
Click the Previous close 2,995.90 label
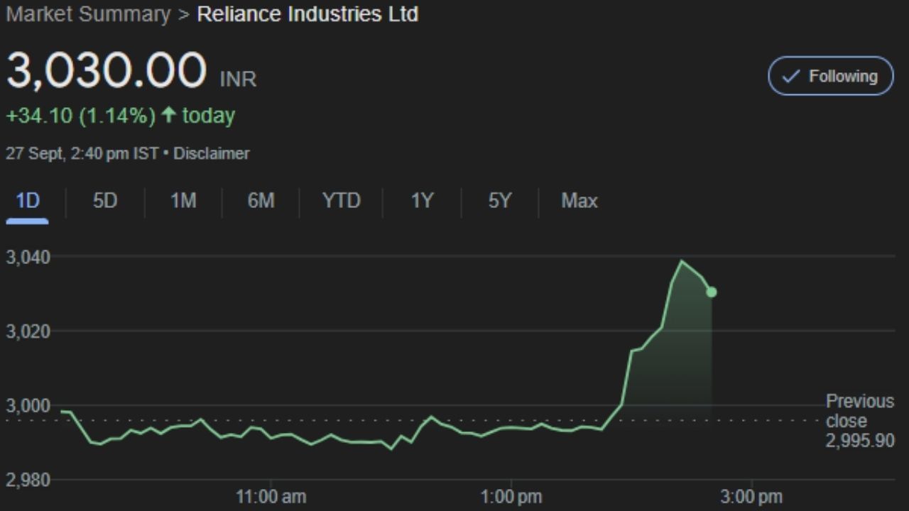[860, 421]
